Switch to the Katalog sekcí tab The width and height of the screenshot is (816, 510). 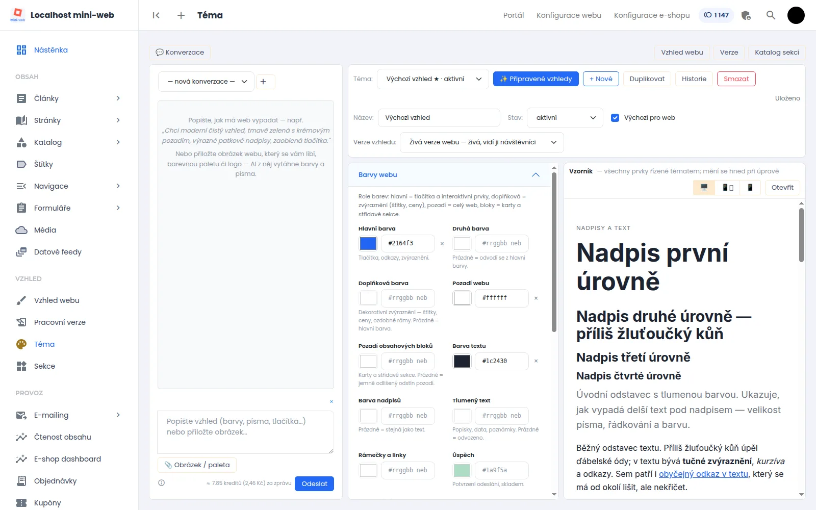pos(777,53)
